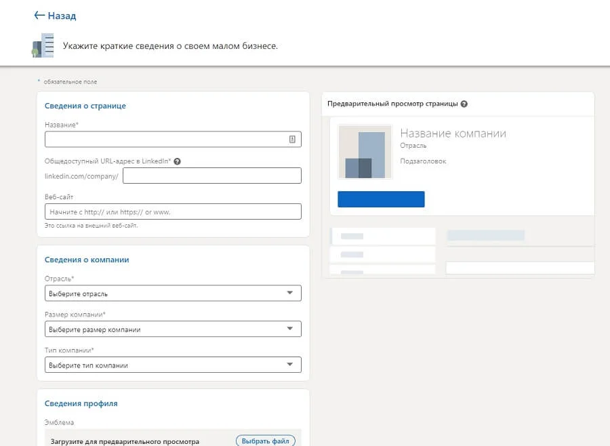Click the Отрасль text in the preview

pyautogui.click(x=413, y=146)
